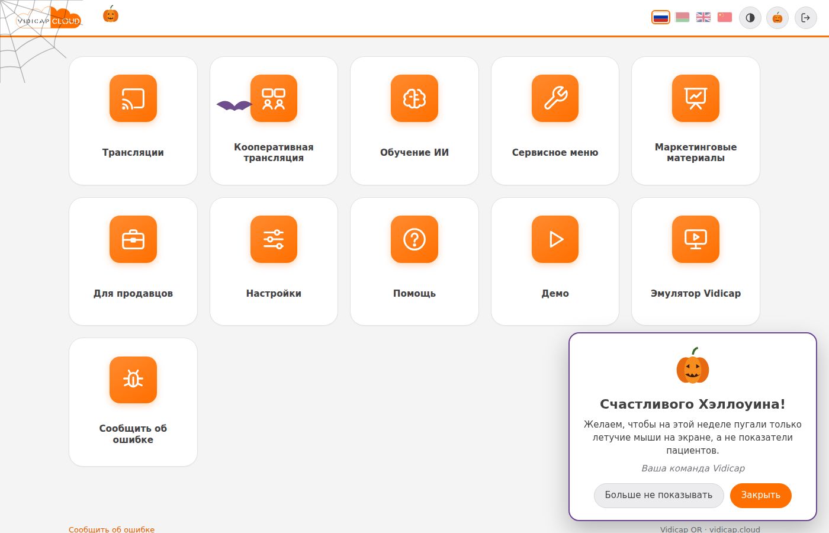This screenshot has height=533, width=829.
Task: Click the Счастливого Хэллоуина! heading
Action: 693,404
